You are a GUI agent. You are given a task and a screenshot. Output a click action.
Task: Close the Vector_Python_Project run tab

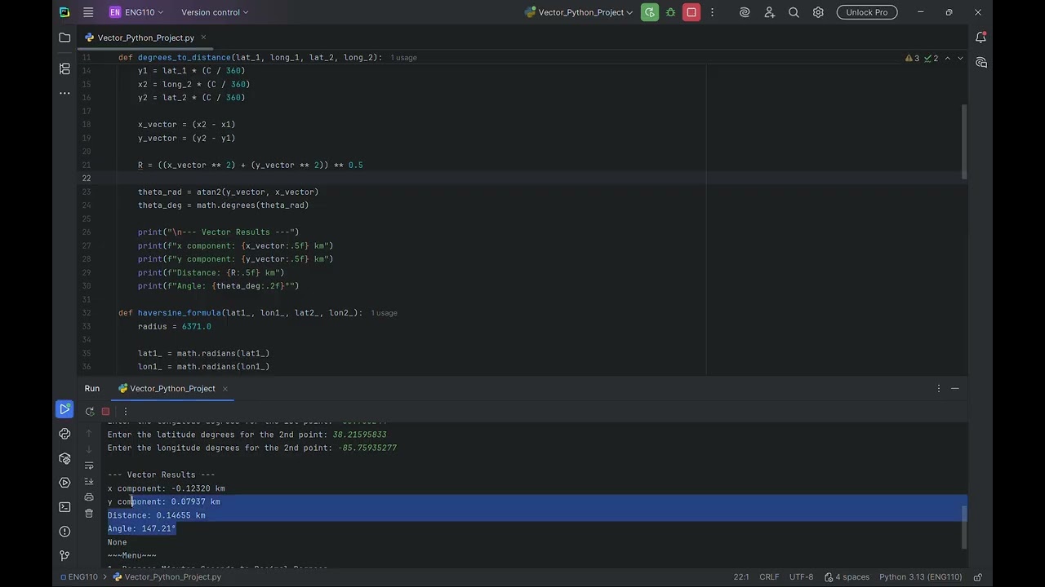(x=225, y=389)
